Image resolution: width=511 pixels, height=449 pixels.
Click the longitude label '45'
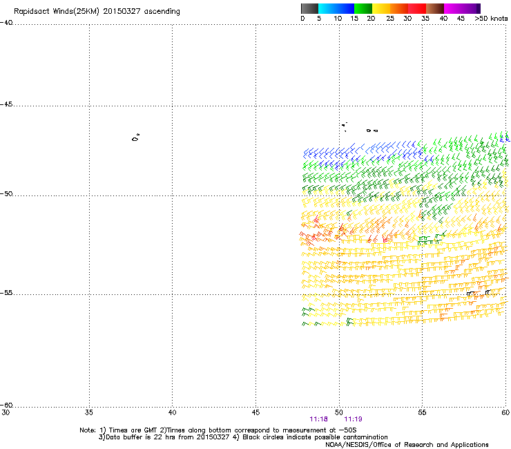coord(256,412)
